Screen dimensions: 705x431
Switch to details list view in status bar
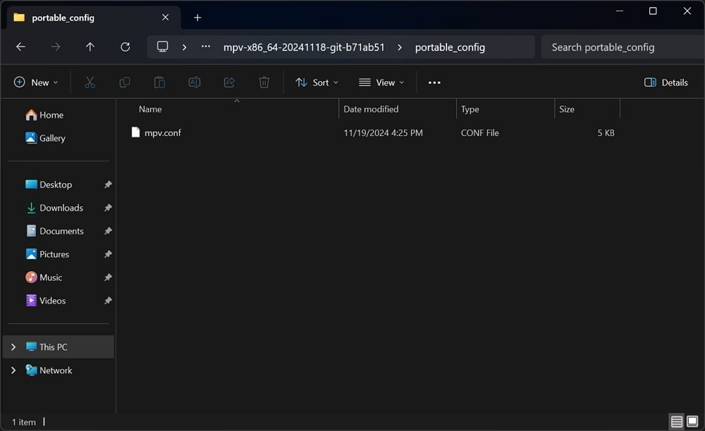coord(677,422)
